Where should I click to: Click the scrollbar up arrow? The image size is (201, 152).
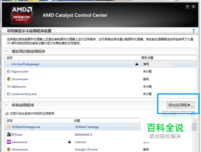(194, 121)
